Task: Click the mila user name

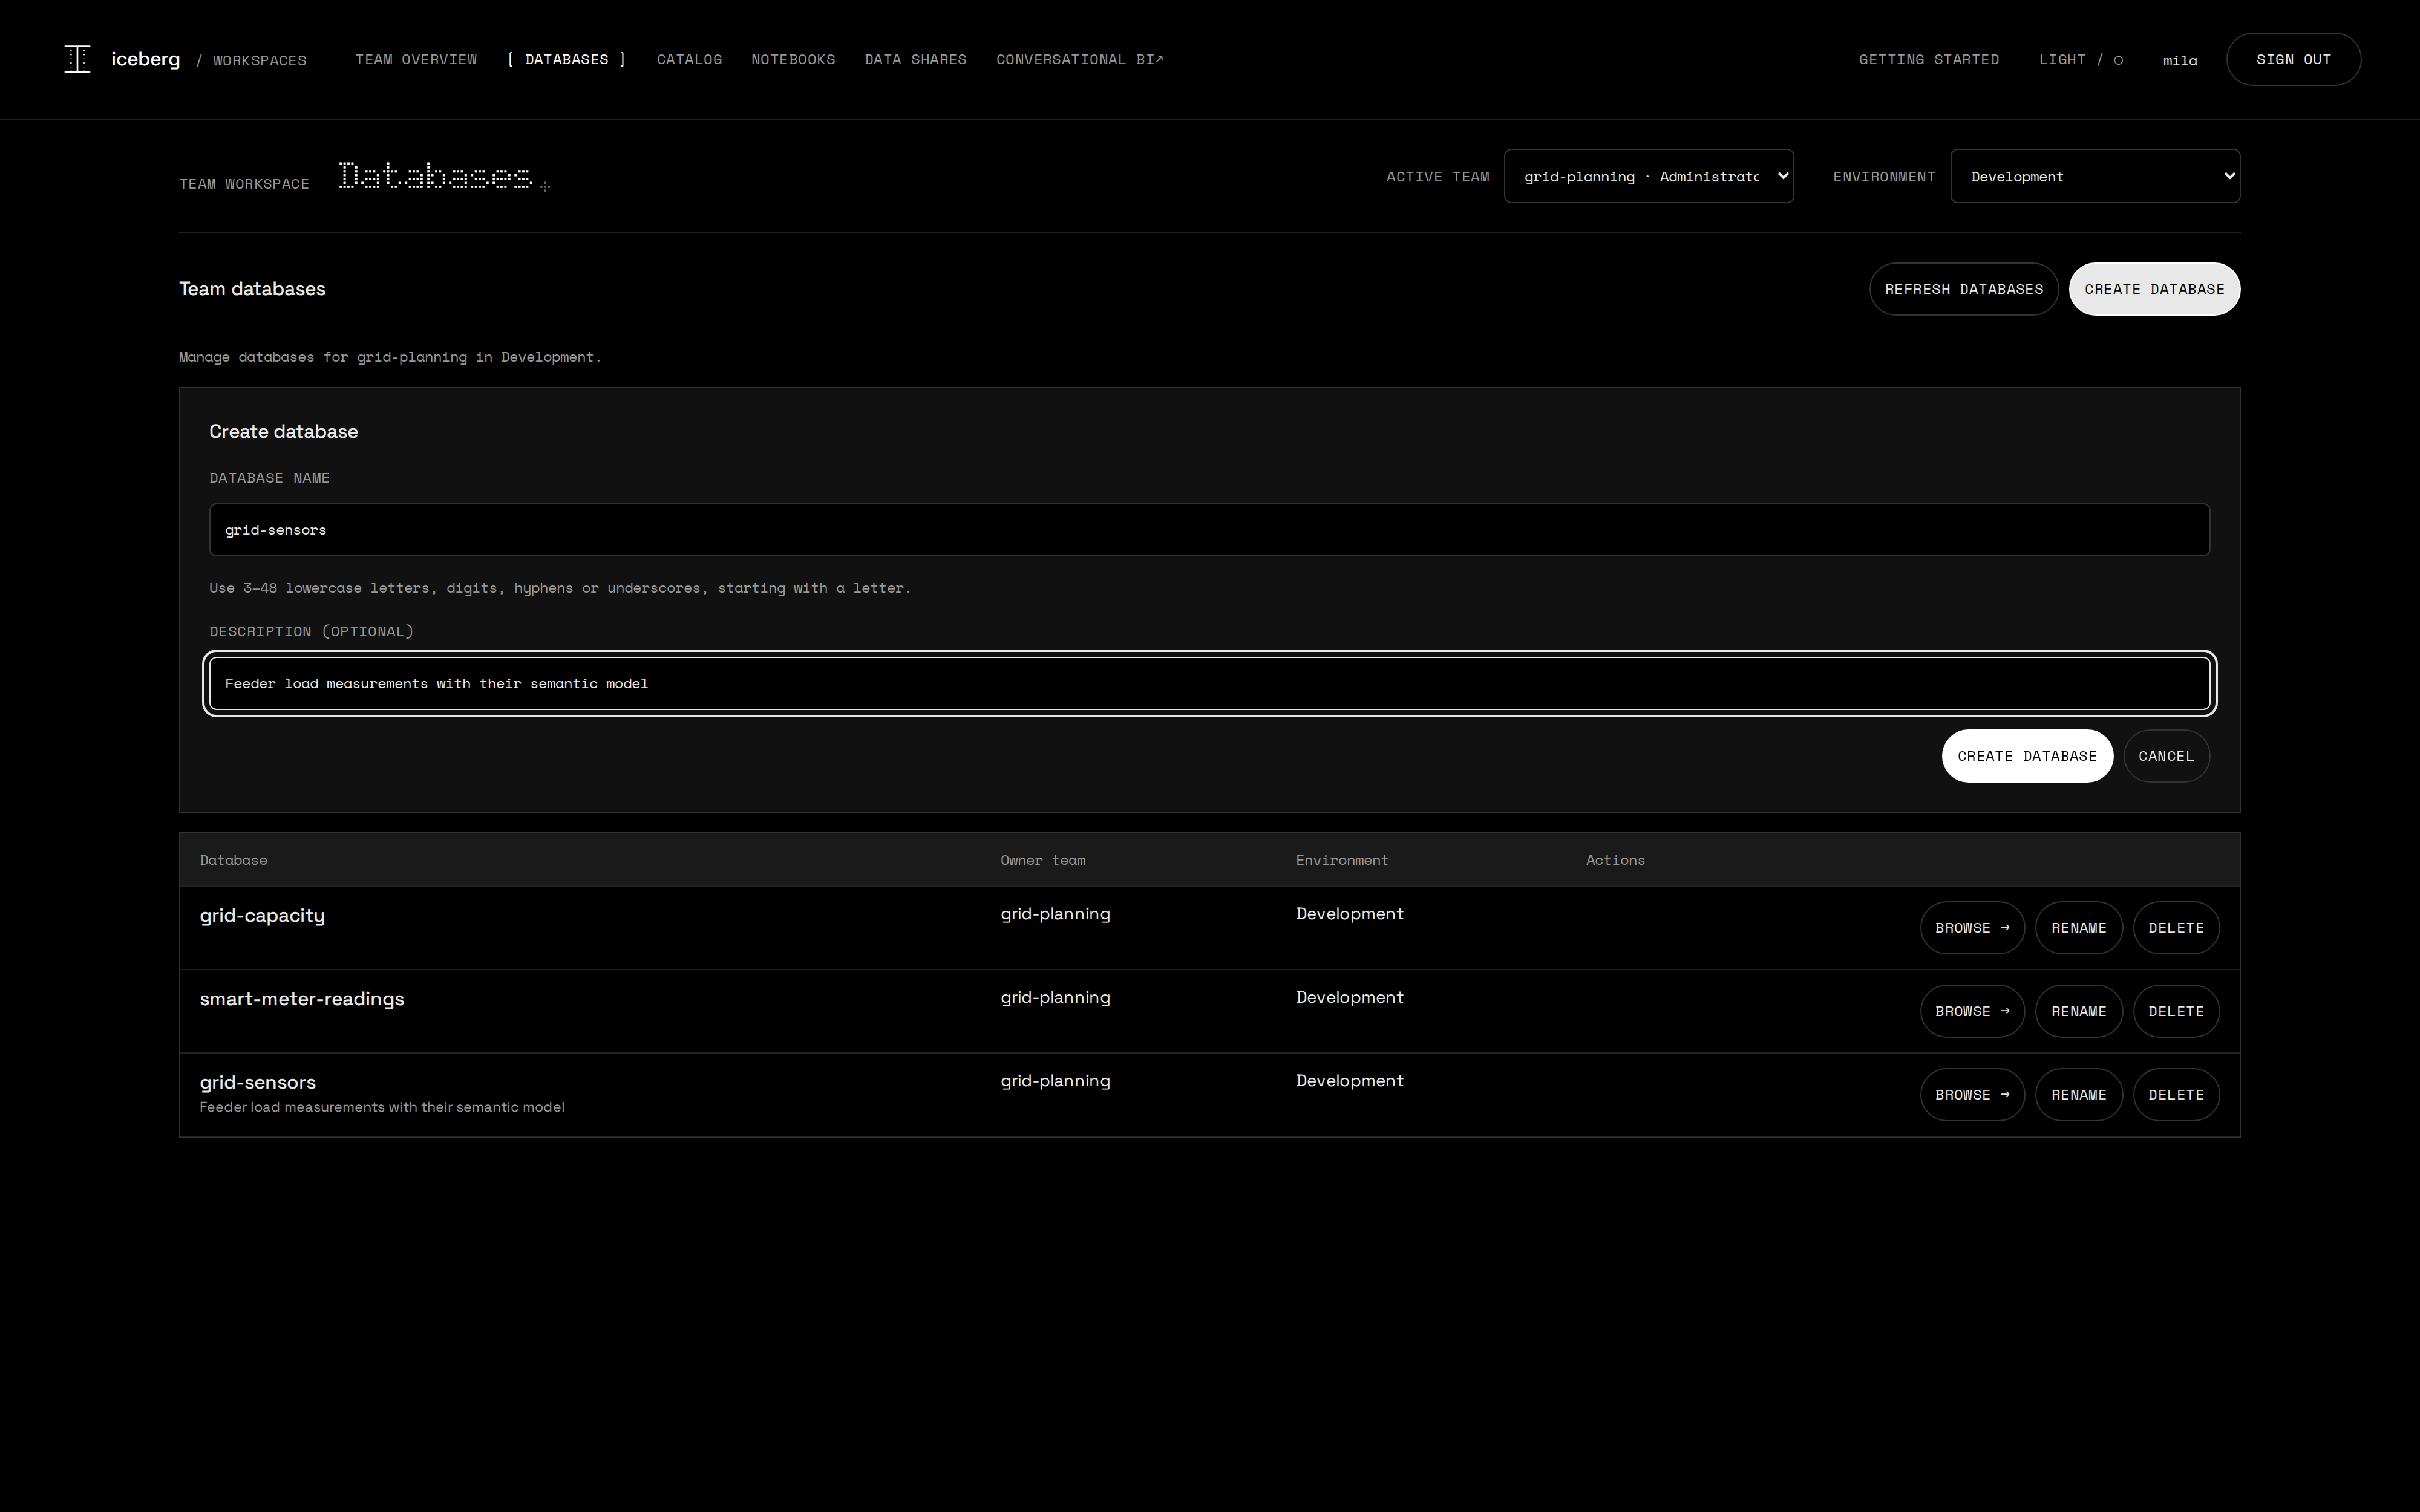Action: pyautogui.click(x=2180, y=61)
